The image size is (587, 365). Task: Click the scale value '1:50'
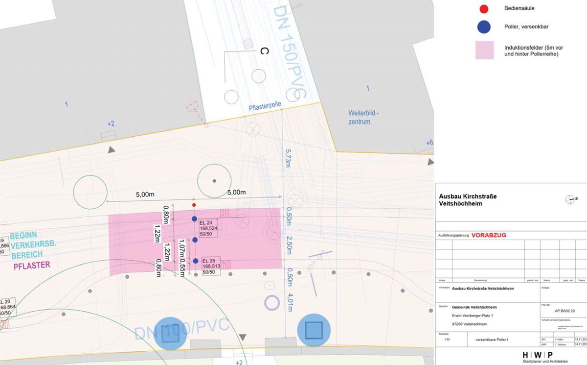coord(447,339)
